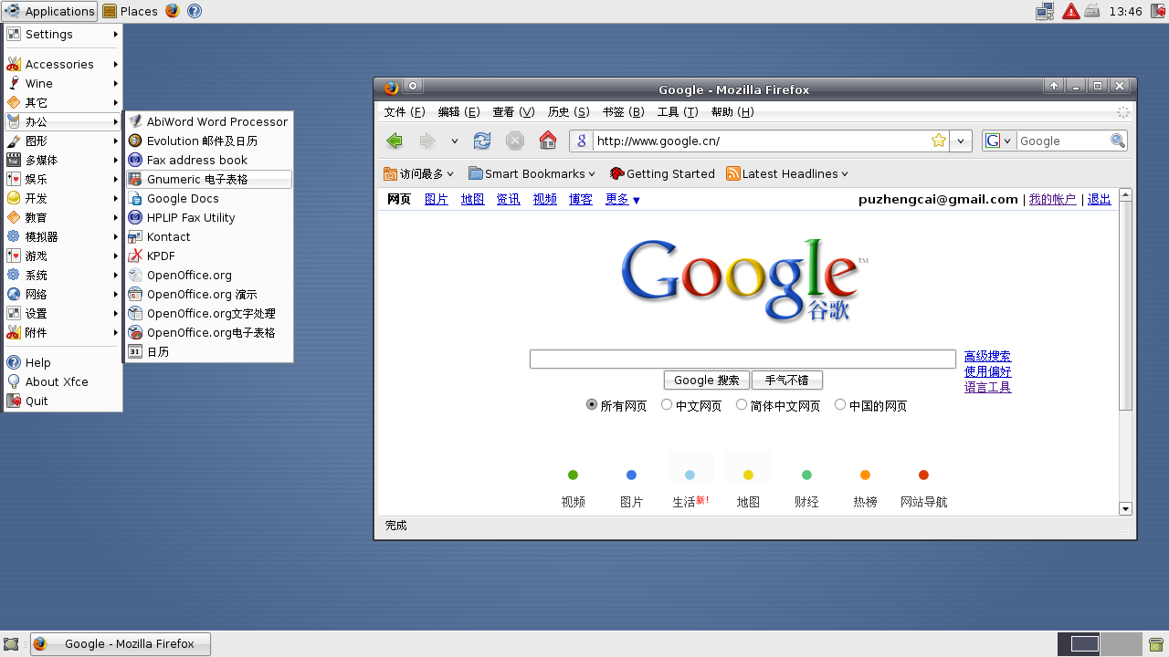Click the network monitor tray icon
Screen dimensions: 1169x657
[1046, 11]
